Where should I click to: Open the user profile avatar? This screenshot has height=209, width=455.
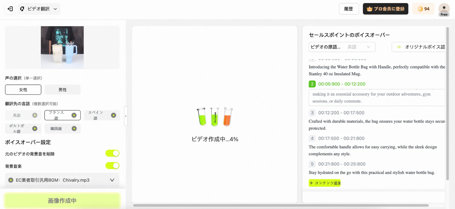click(x=444, y=9)
